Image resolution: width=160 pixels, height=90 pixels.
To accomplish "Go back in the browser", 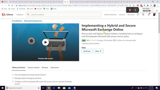I will (x=2, y=5).
